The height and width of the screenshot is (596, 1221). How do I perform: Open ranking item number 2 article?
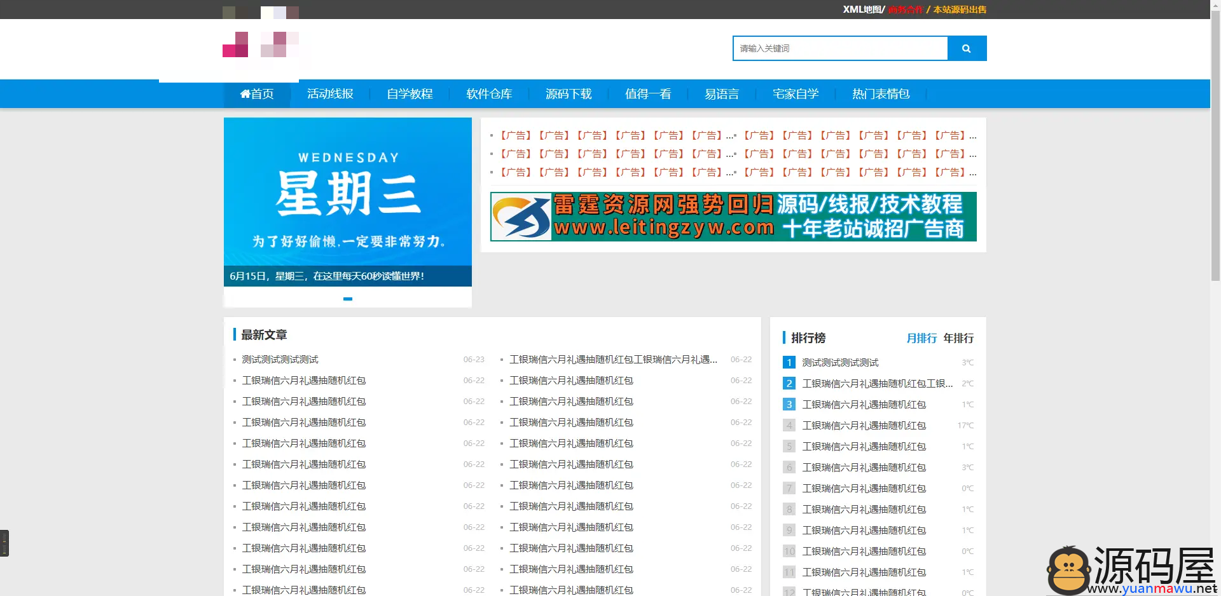[x=878, y=383]
